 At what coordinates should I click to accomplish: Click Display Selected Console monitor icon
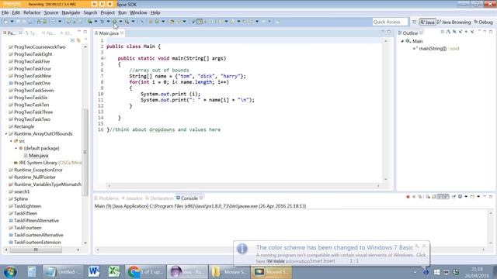click(x=461, y=197)
